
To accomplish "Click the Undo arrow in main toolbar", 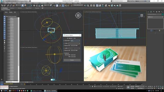I will click(x=2, y=6).
